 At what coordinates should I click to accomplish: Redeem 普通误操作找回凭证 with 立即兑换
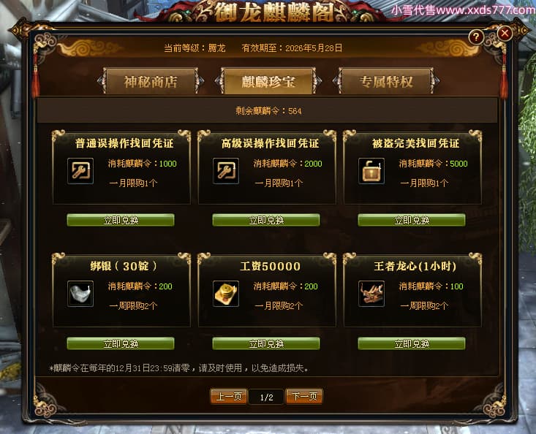click(121, 220)
